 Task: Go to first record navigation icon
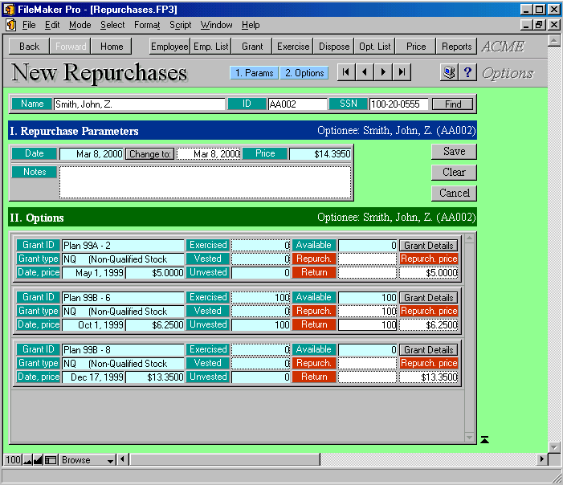[x=346, y=72]
